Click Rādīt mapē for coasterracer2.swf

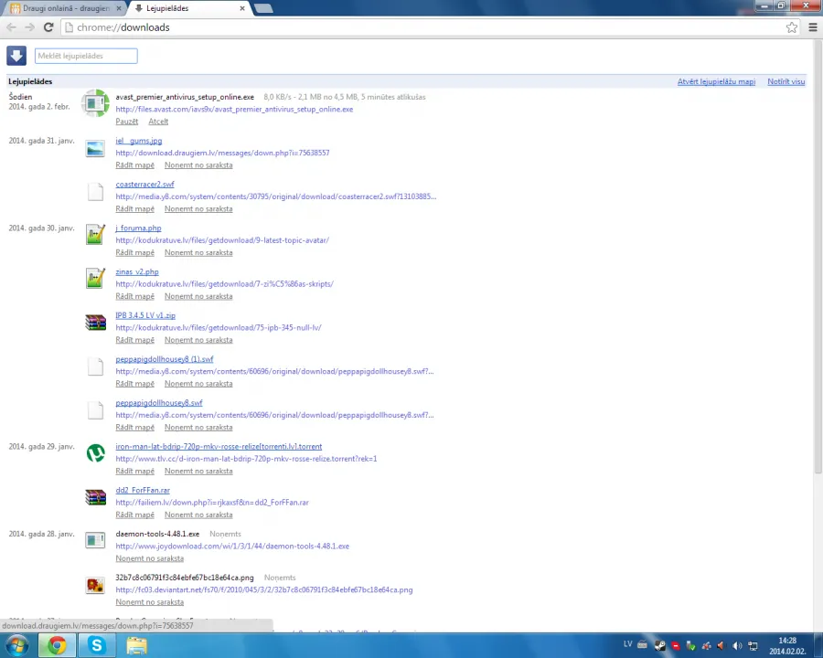[135, 209]
